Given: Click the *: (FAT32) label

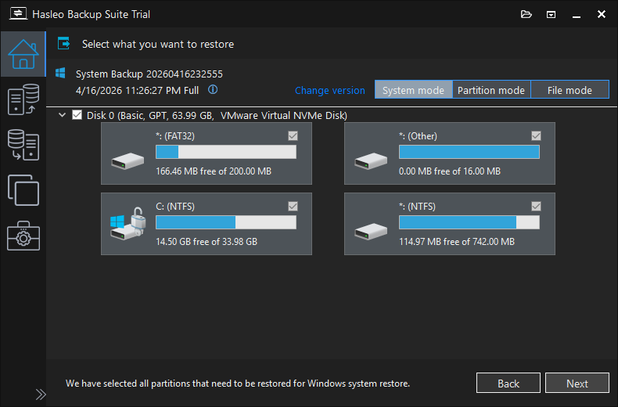Looking at the screenshot, I should tap(175, 136).
